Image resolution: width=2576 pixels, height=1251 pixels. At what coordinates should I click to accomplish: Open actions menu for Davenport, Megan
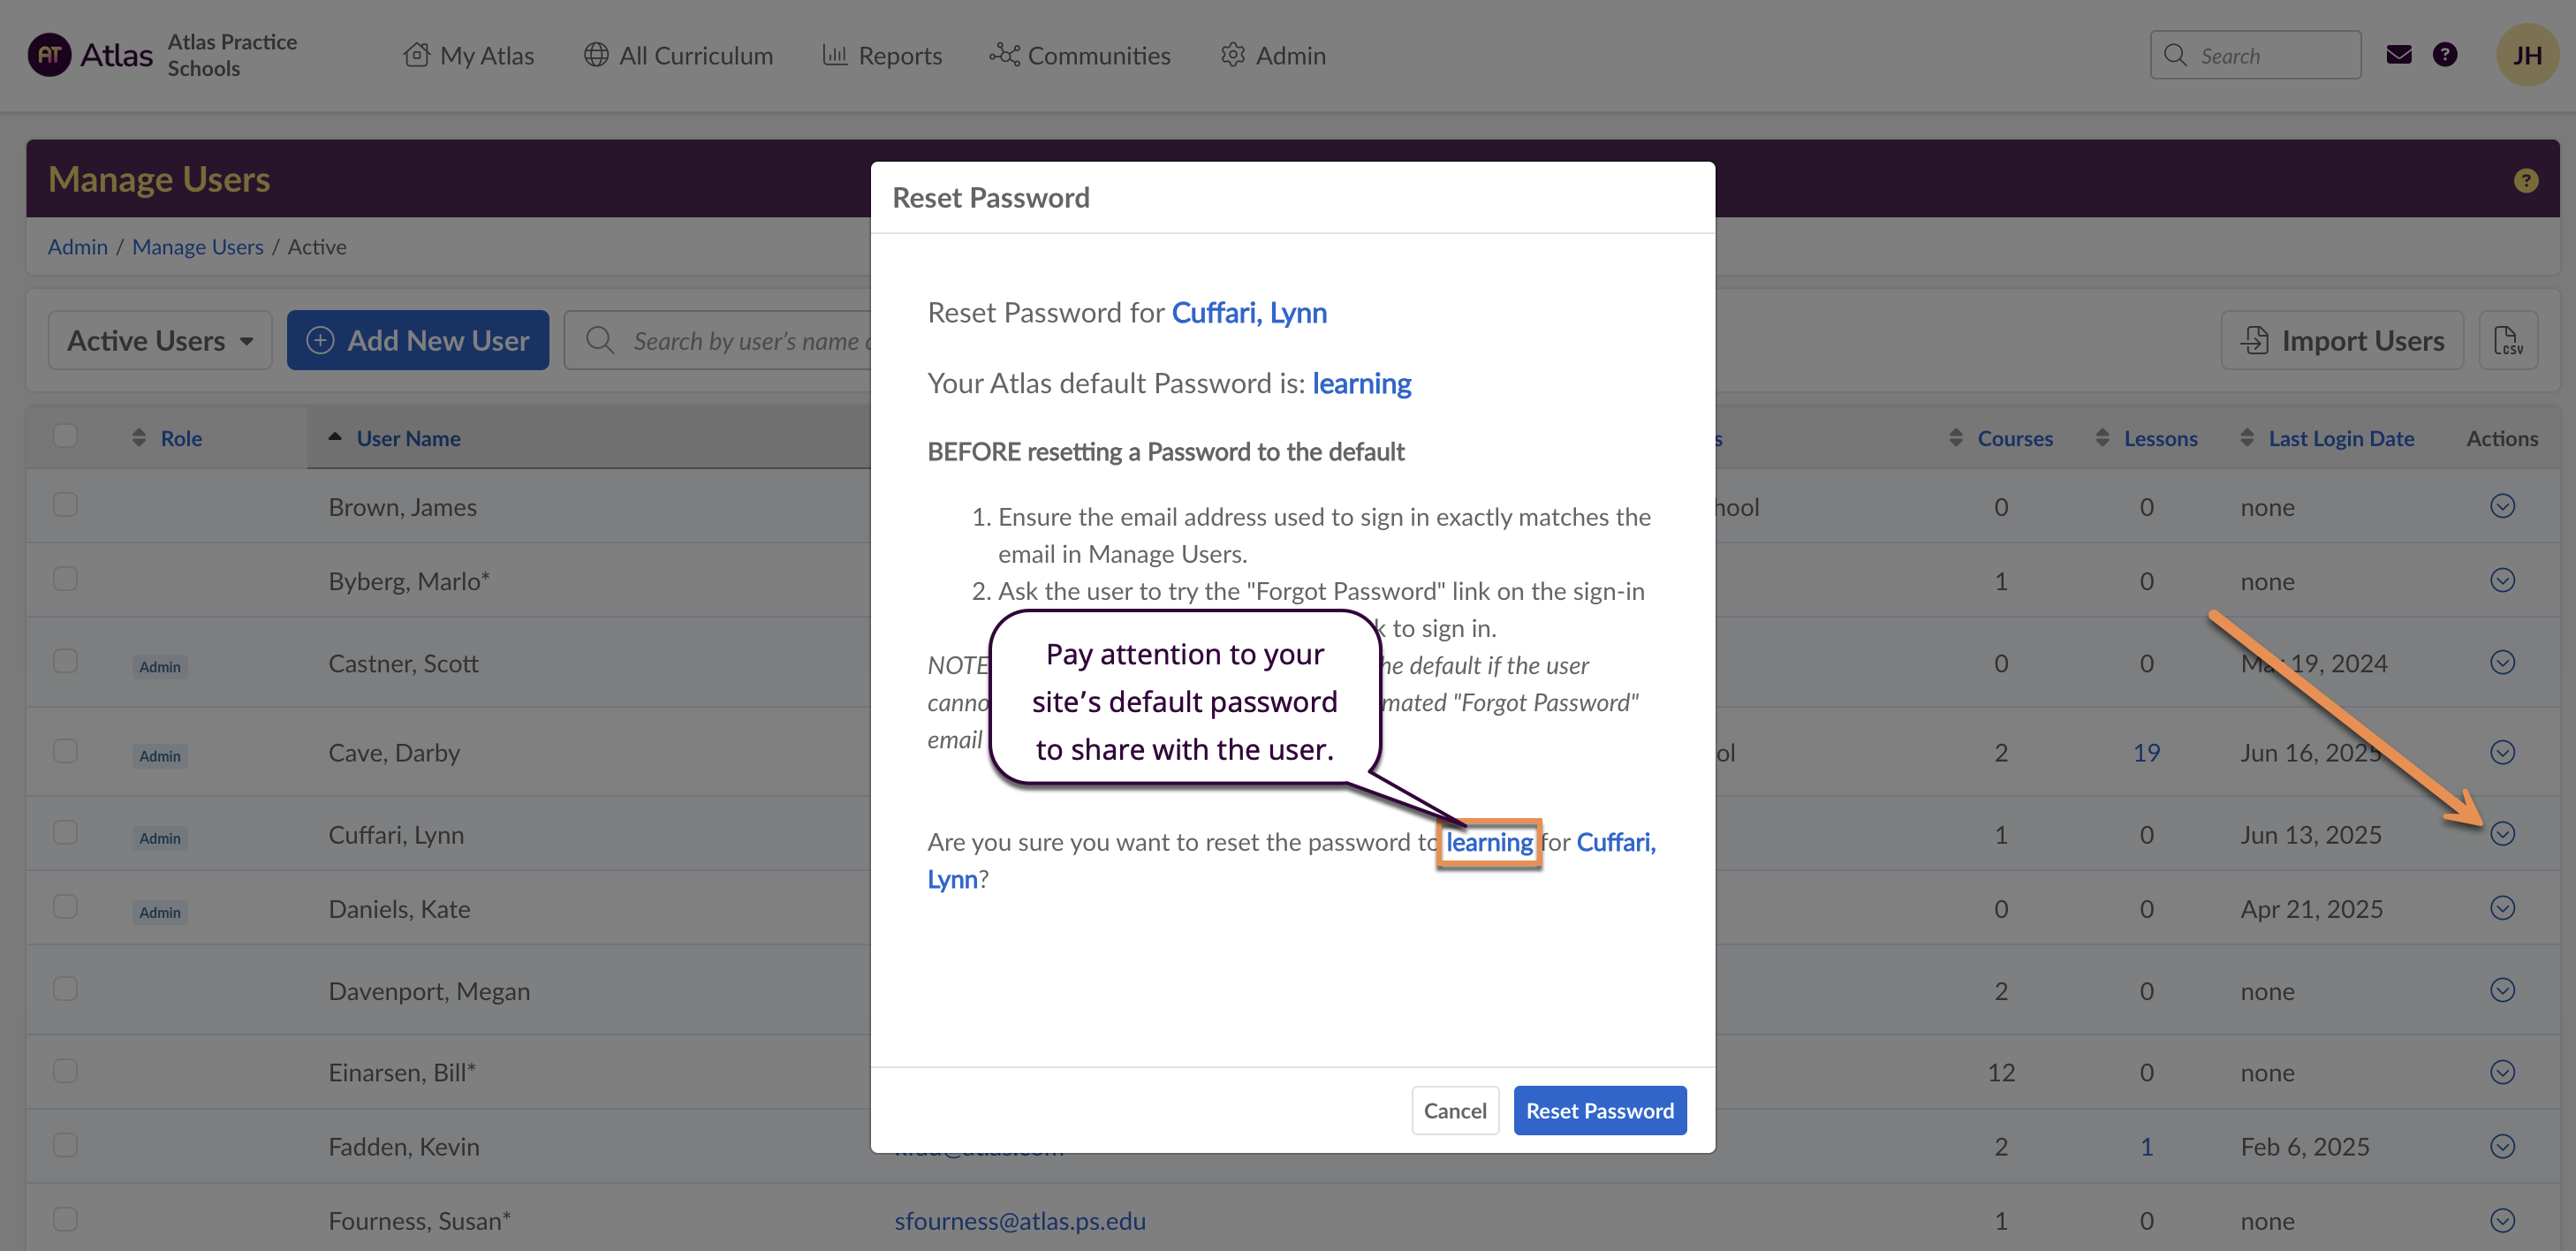coord(2502,990)
